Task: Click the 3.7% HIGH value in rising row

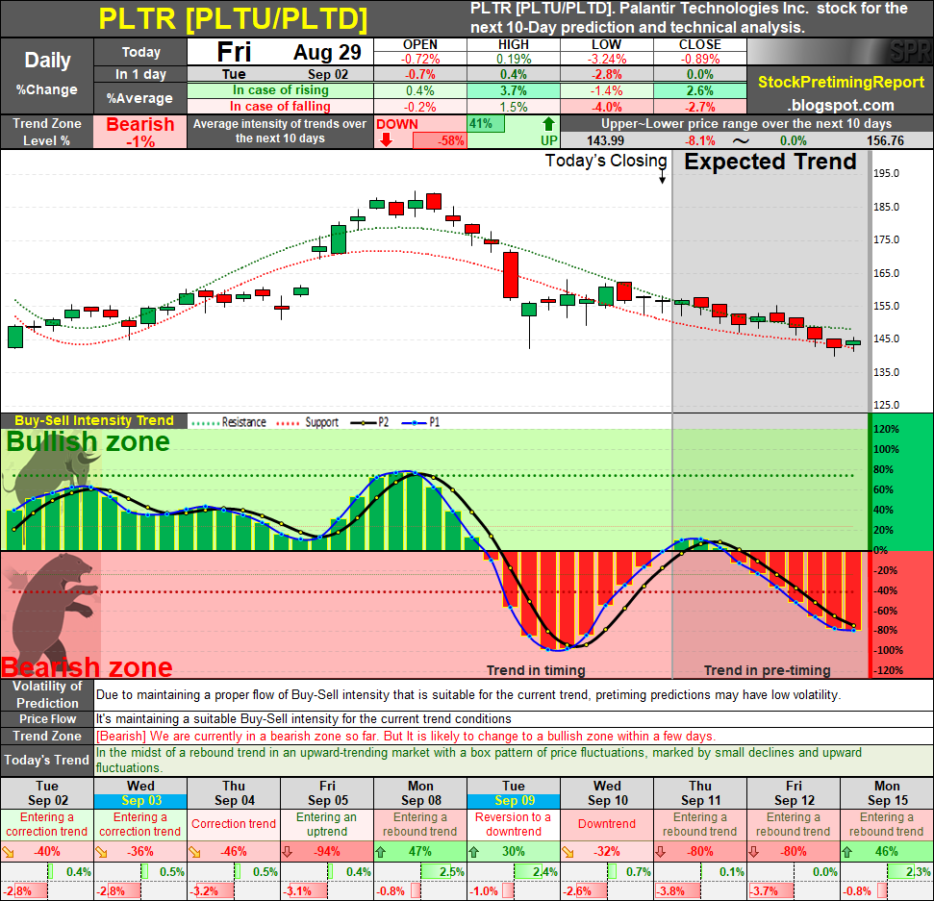Action: click(514, 90)
